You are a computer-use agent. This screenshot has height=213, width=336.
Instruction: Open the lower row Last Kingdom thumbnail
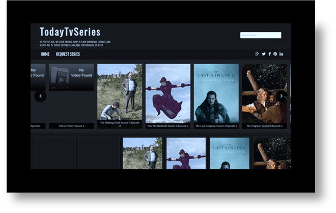pos(230,154)
